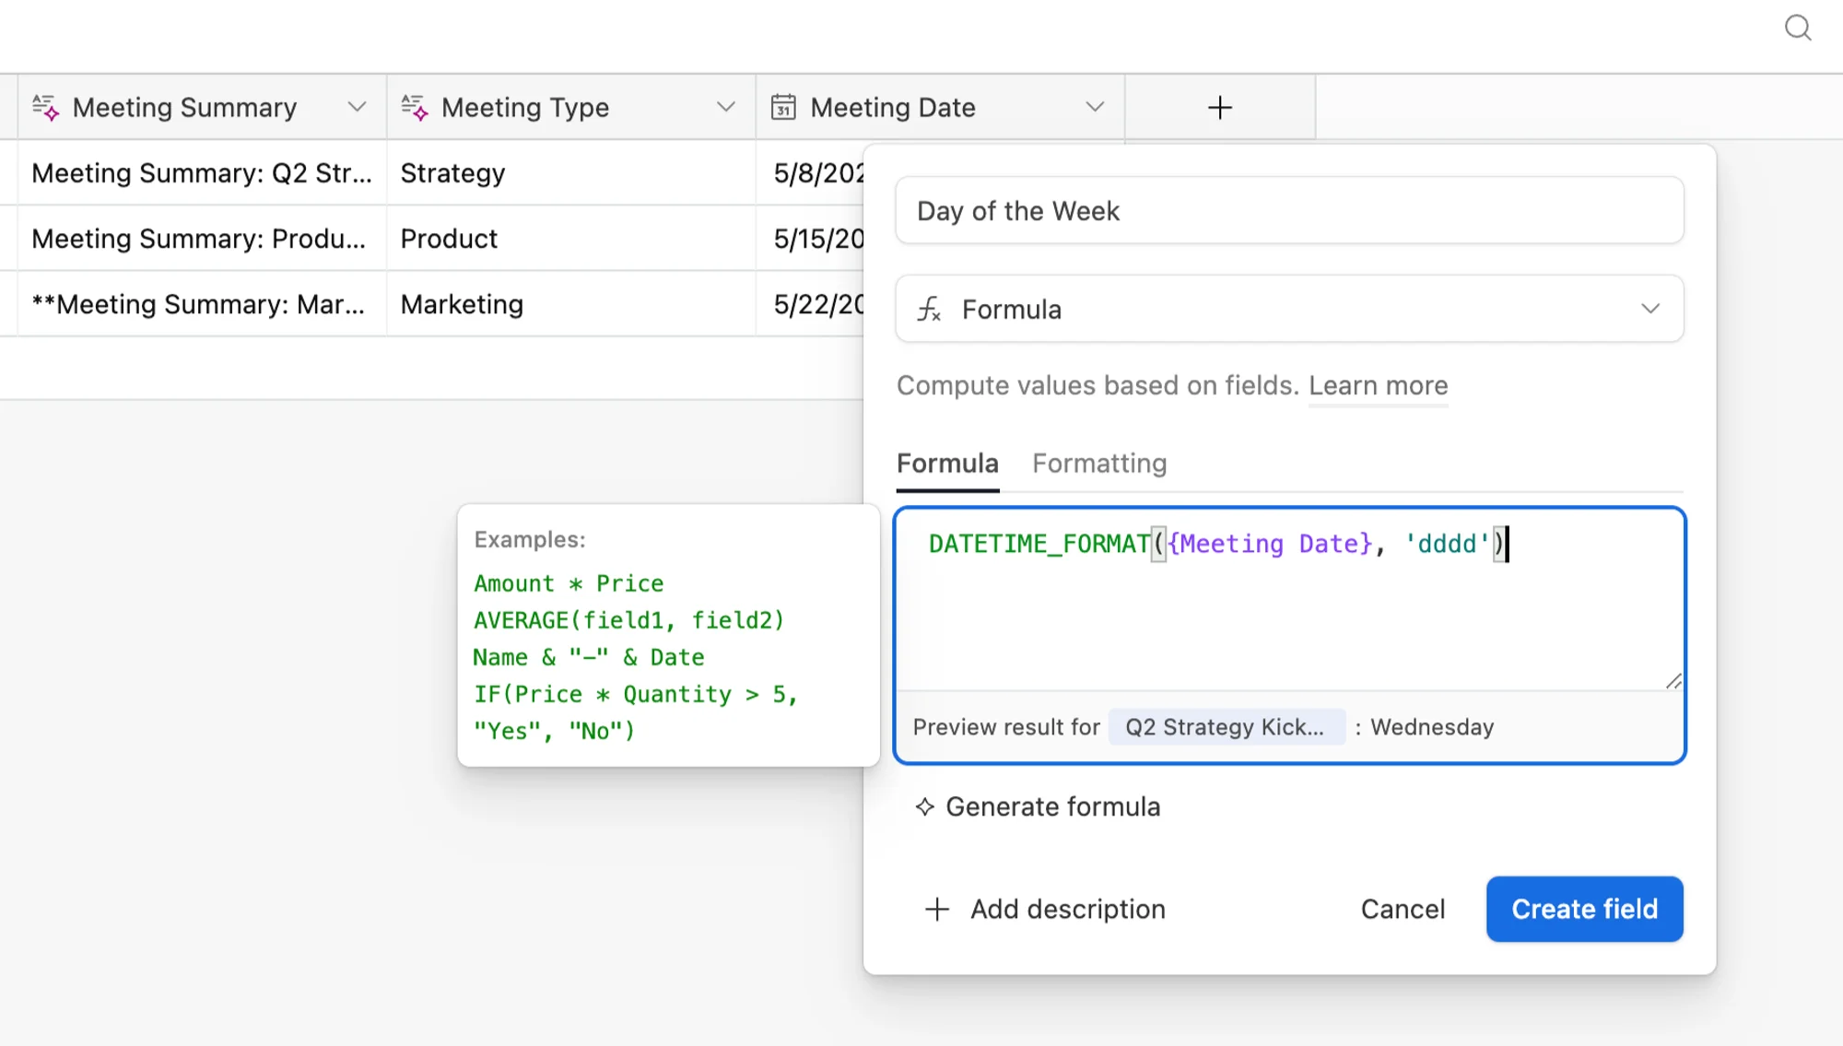Select the Formula tab

pyautogui.click(x=947, y=464)
